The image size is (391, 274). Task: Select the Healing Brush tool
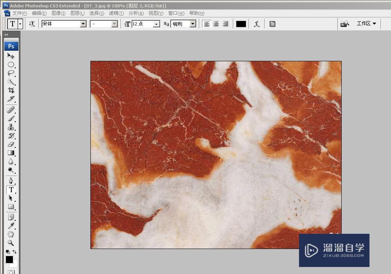click(11, 110)
